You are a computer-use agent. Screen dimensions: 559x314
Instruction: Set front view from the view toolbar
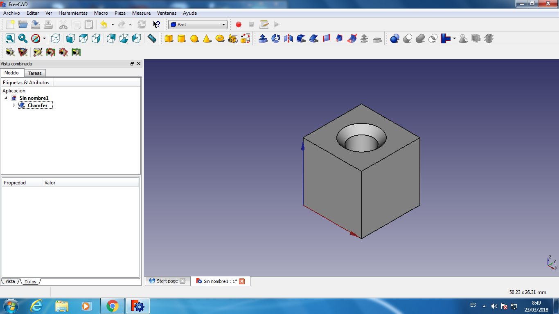point(71,39)
